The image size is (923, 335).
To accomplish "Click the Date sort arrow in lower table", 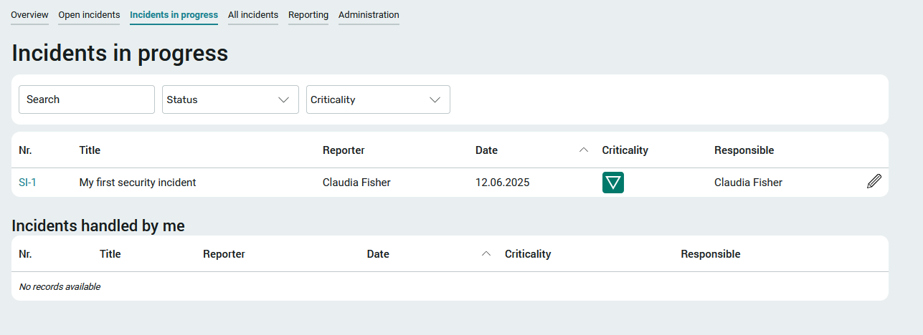I will (x=486, y=254).
